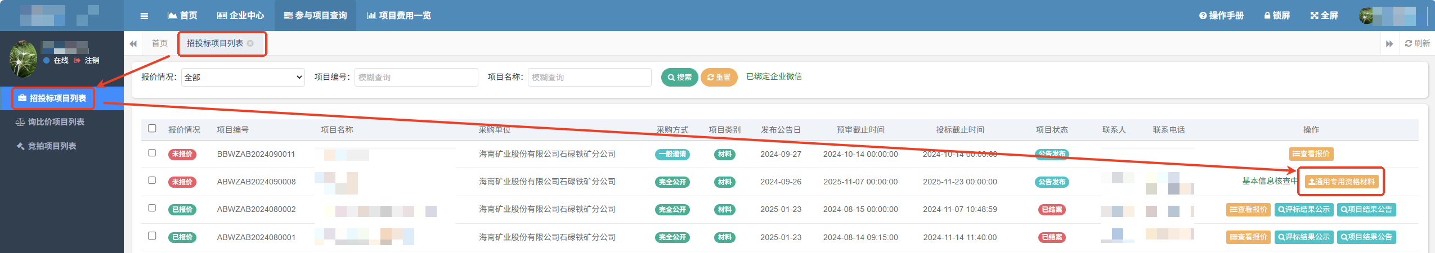This screenshot has height=253, width=1435.
Task: Open 询比价项目列表 in sidebar
Action: [x=56, y=122]
